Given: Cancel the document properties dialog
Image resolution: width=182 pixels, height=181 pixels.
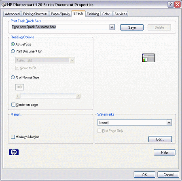Looking at the screenshot, I should [168, 175].
